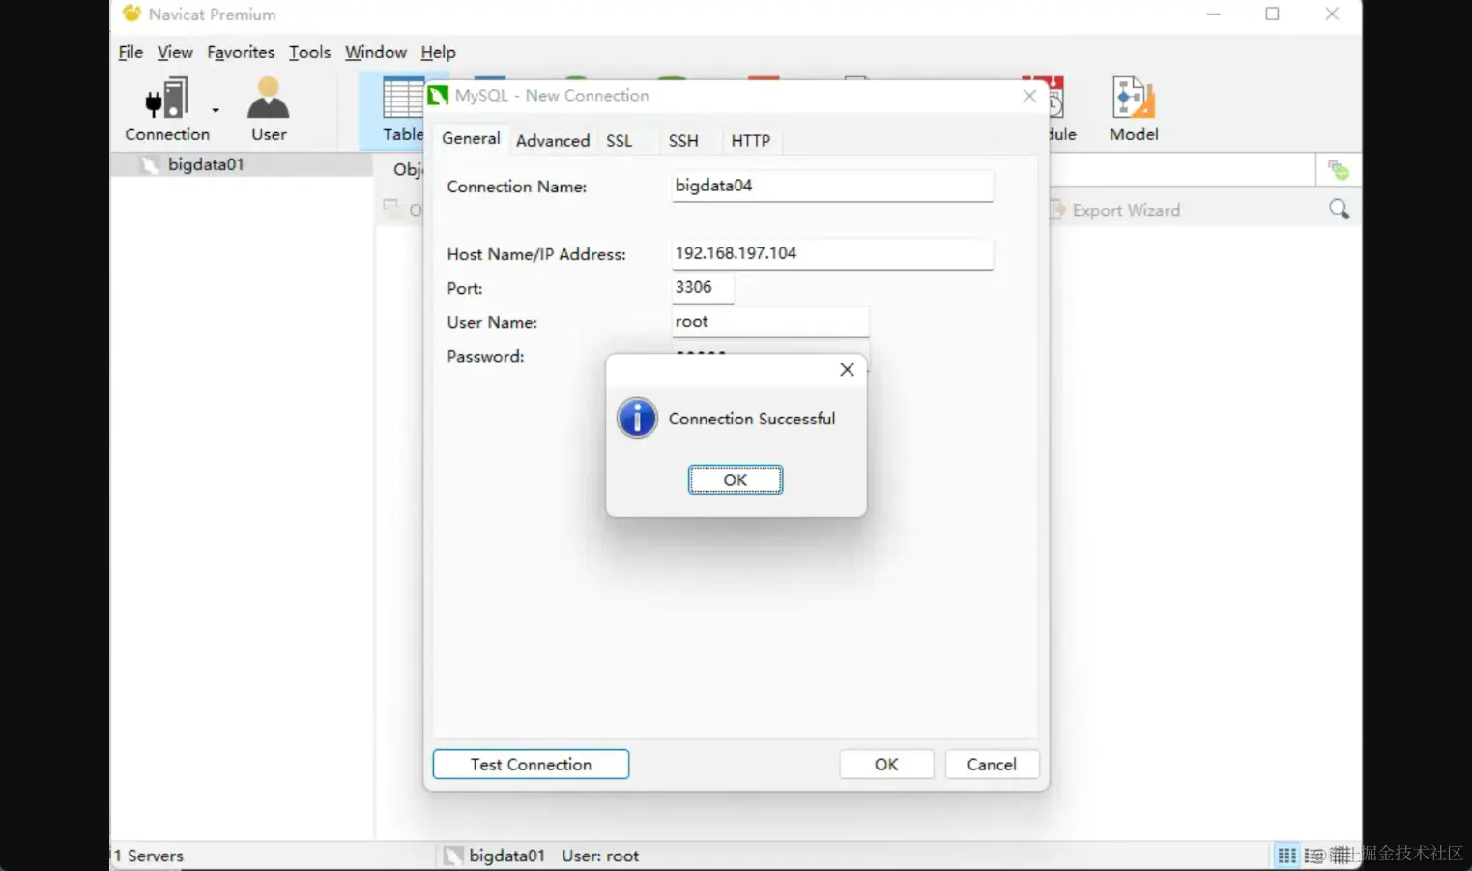Click the 'Connection Successful' message text
The height and width of the screenshot is (871, 1472).
click(x=752, y=419)
